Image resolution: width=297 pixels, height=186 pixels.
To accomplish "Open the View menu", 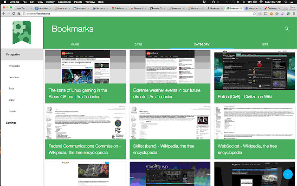I will [40, 2].
